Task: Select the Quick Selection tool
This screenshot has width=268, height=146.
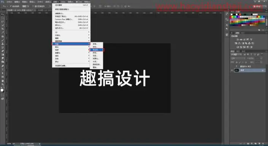Action: point(3,25)
